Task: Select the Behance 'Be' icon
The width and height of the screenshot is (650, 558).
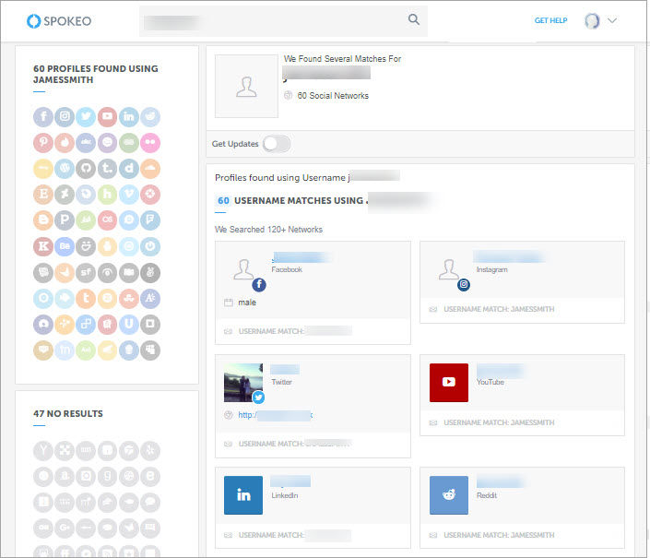Action: (x=65, y=246)
